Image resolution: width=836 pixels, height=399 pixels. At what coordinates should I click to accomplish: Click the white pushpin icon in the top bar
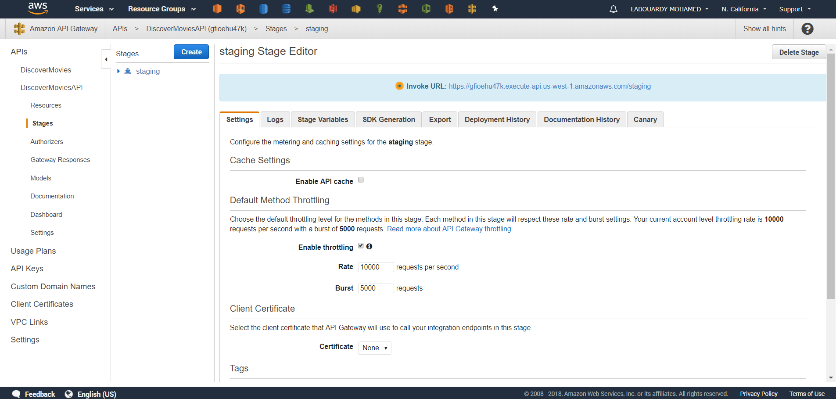pos(495,9)
